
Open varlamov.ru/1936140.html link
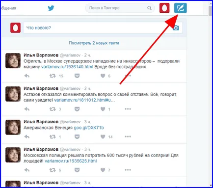67,67
